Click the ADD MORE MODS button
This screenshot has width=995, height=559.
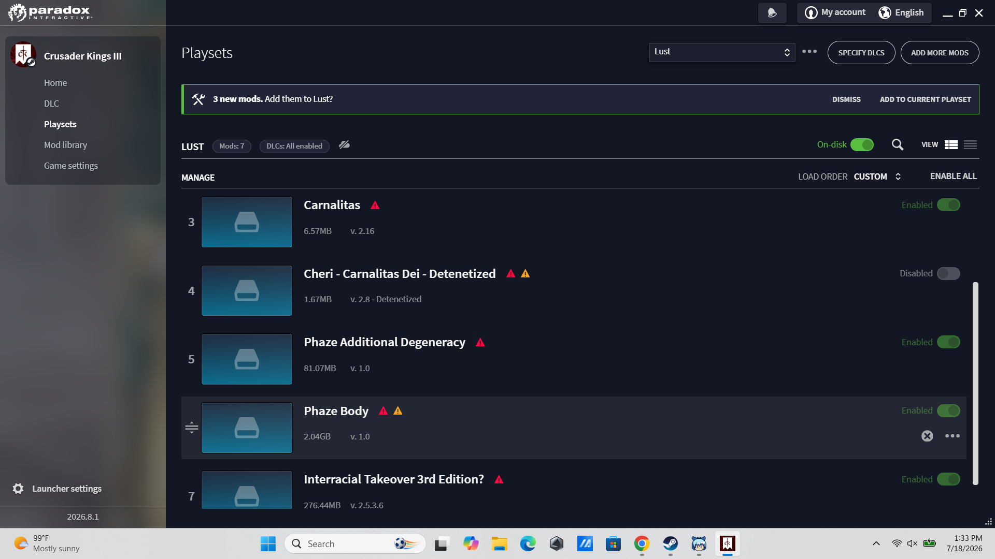940,53
